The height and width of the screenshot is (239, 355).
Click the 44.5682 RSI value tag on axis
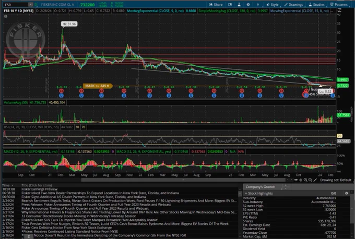click(343, 141)
